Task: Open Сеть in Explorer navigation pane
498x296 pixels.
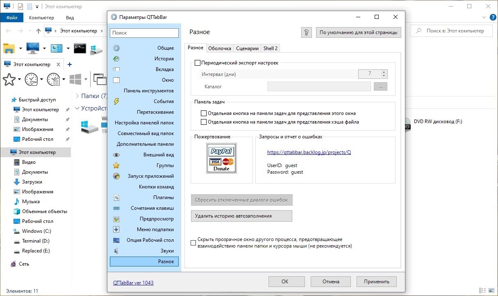Action: point(24,264)
